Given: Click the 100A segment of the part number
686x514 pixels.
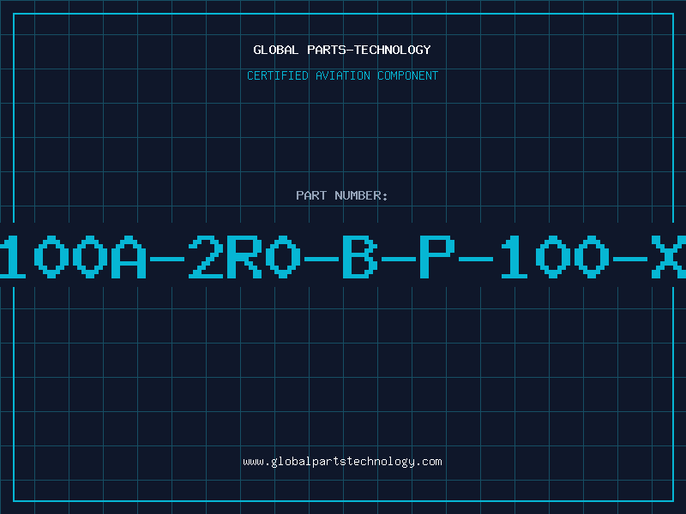Looking at the screenshot, I should click(73, 257).
